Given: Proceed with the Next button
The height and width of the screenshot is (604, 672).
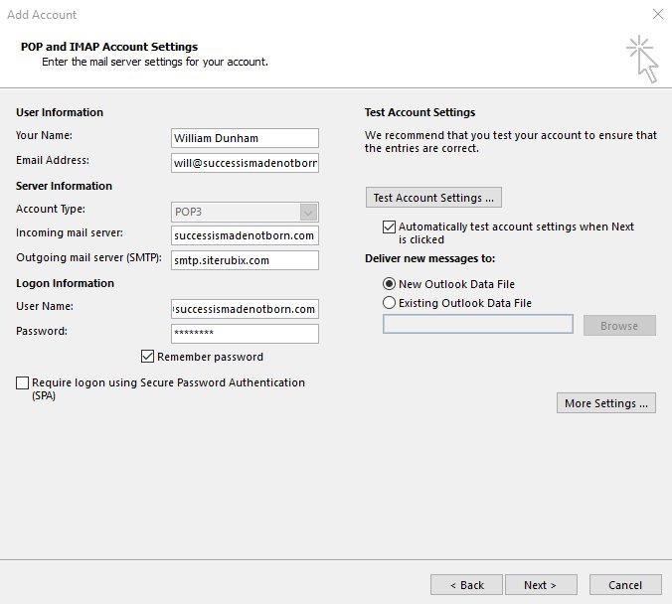Looking at the screenshot, I should pyautogui.click(x=541, y=585).
